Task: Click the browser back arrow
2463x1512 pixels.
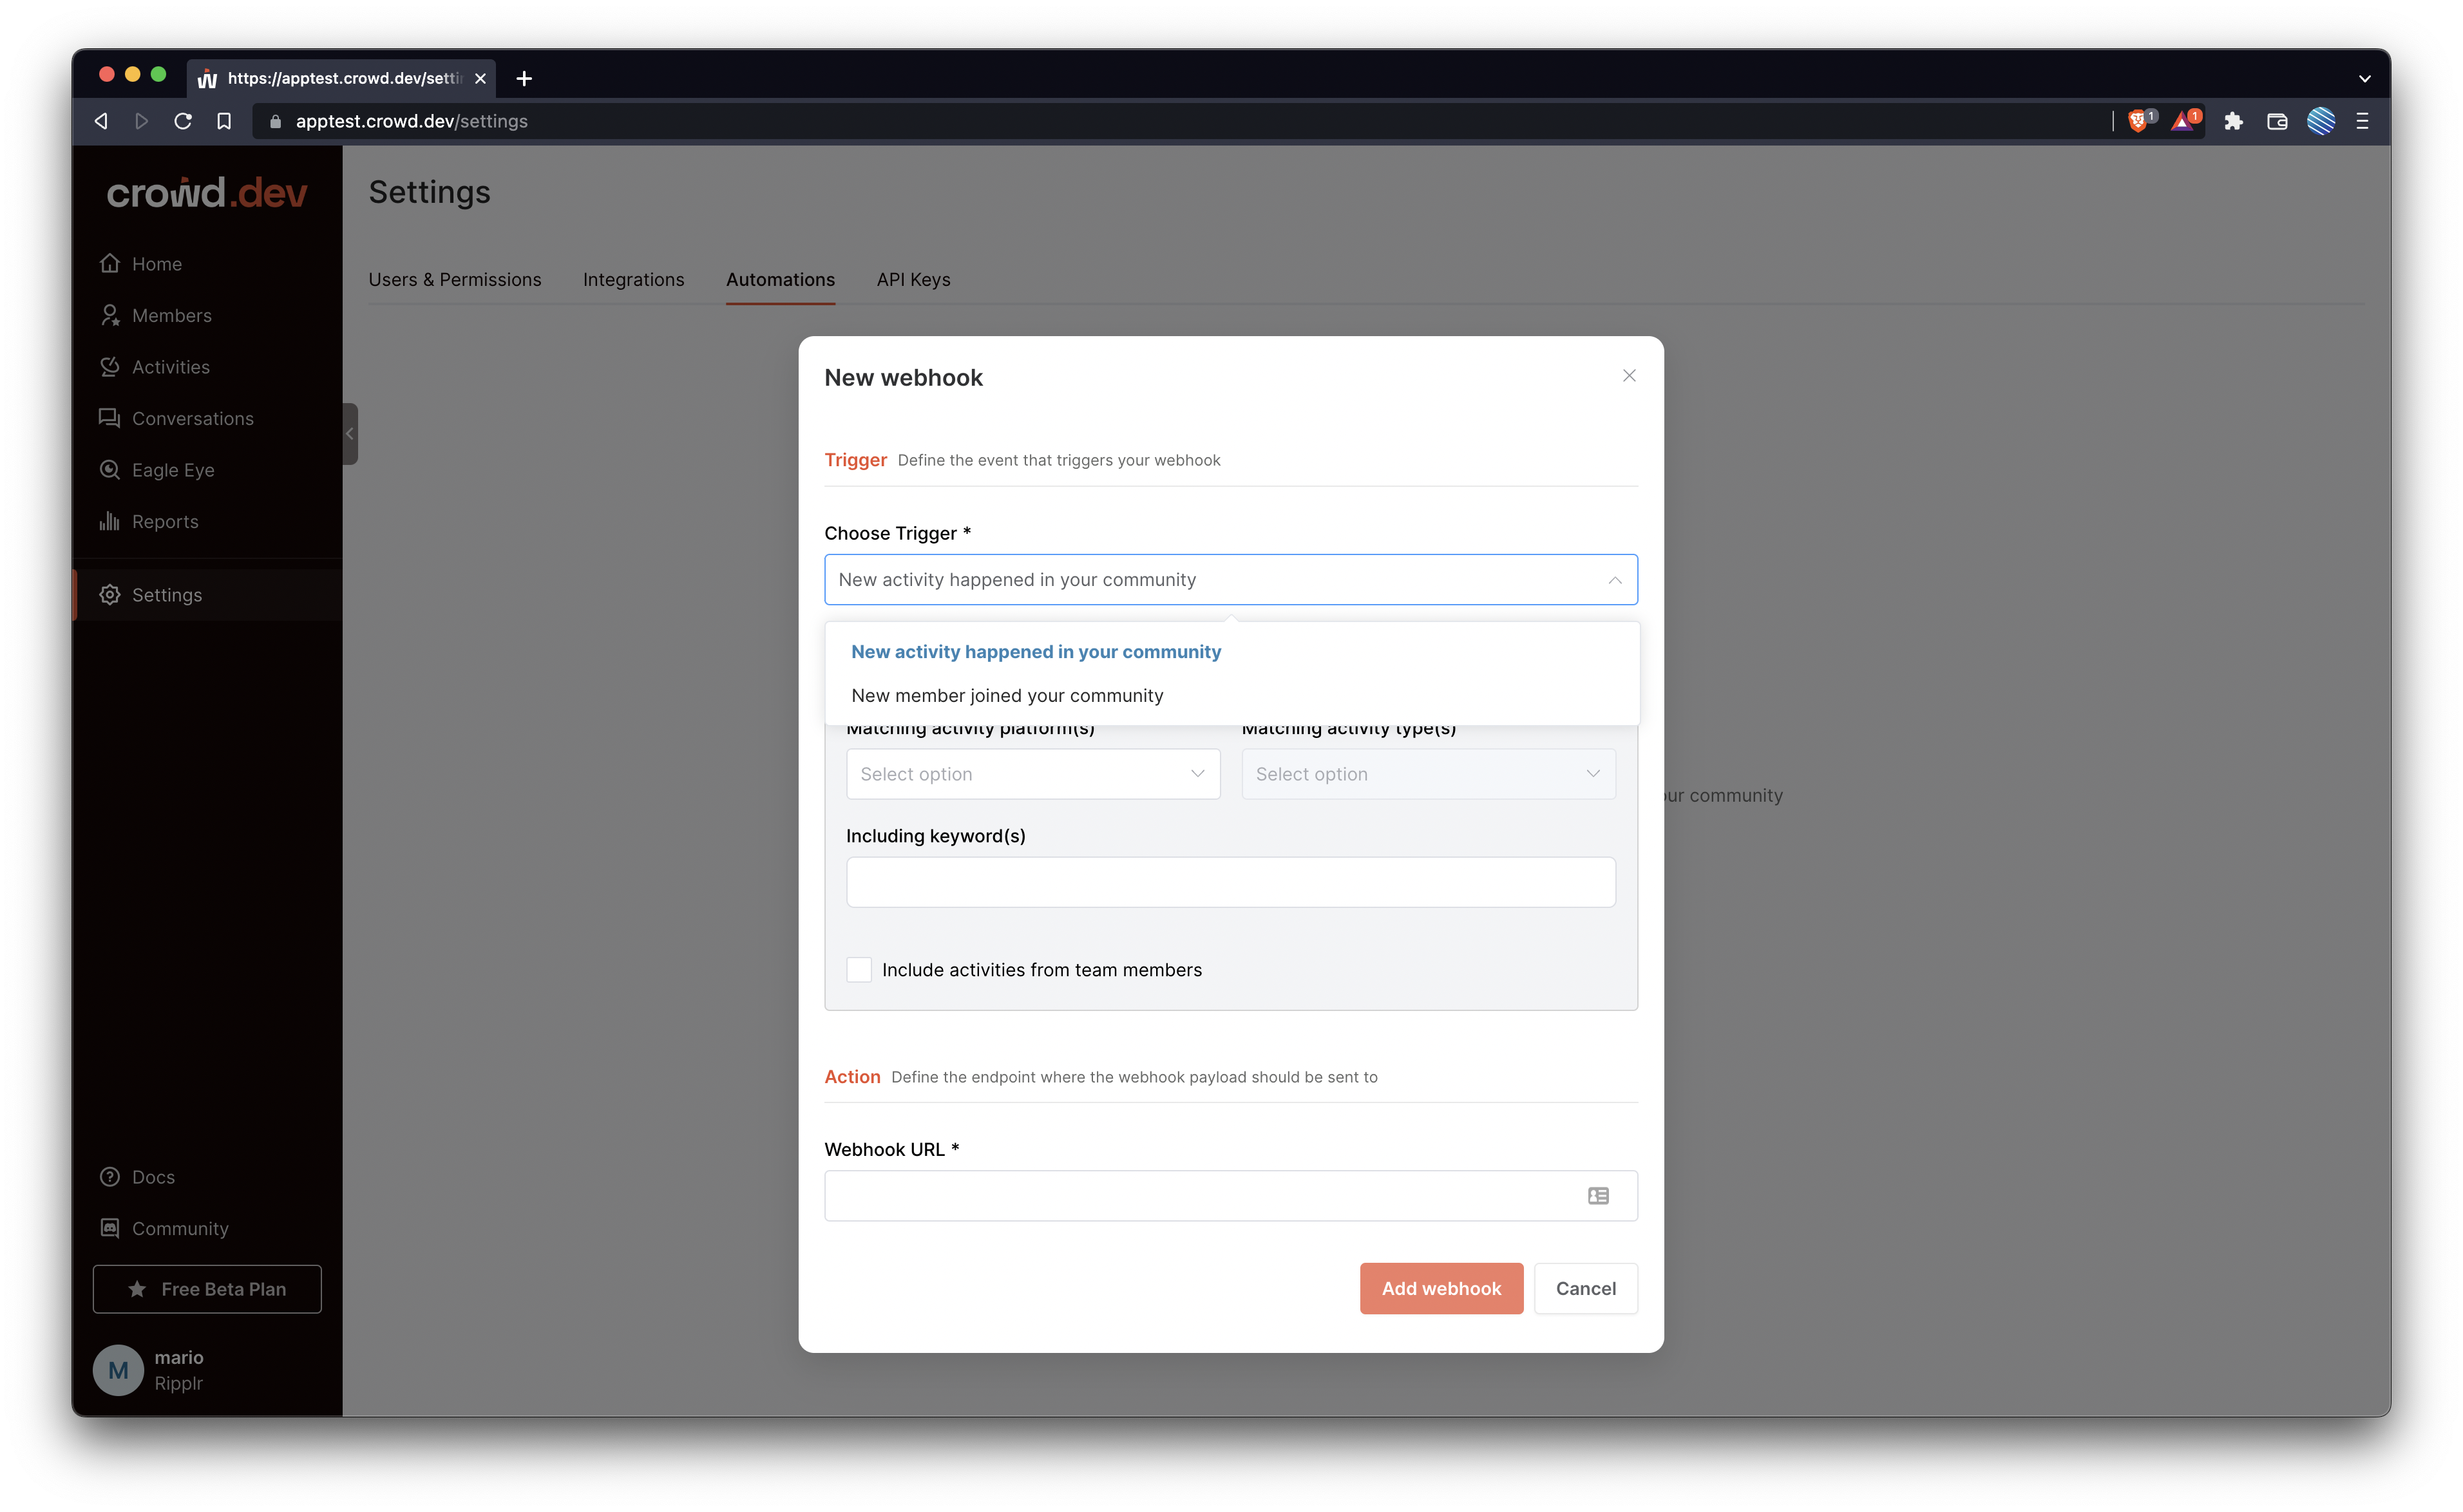Action: click(x=101, y=121)
